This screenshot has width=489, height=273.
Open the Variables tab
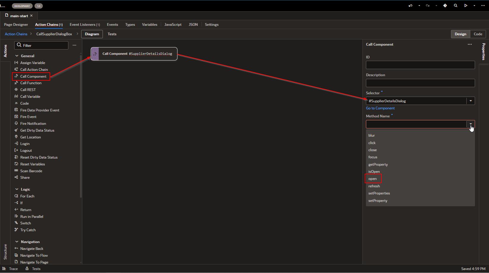click(150, 25)
